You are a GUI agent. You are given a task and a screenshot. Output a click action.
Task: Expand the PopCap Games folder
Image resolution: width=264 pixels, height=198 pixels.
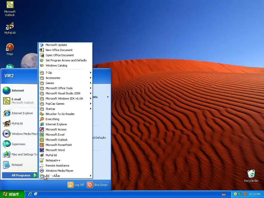pyautogui.click(x=65, y=104)
